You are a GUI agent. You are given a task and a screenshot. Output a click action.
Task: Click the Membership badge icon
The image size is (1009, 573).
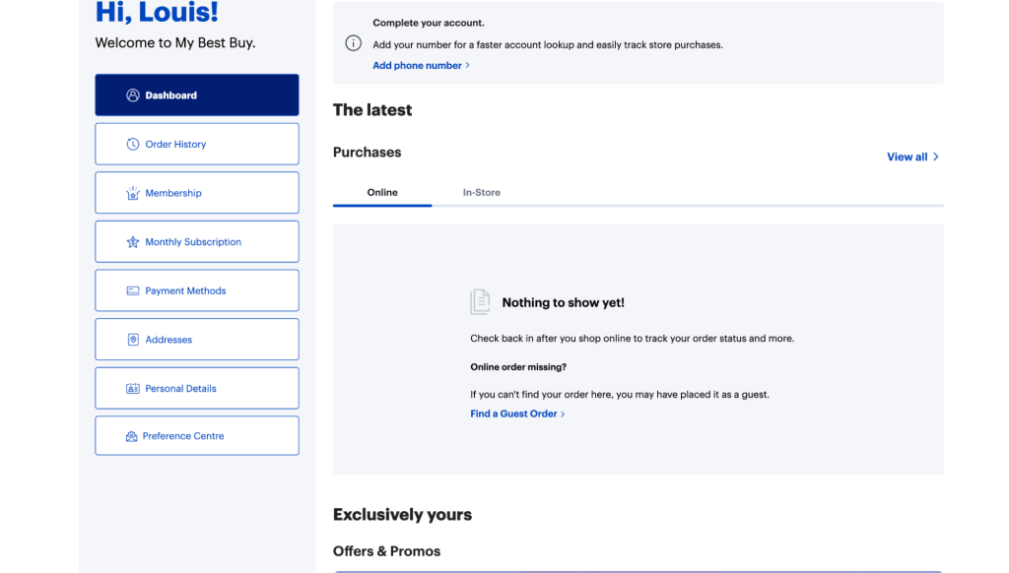(x=133, y=192)
